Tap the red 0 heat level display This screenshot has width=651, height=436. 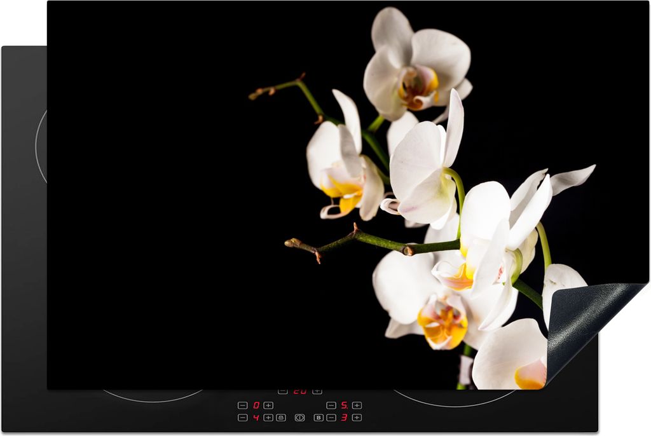point(256,405)
